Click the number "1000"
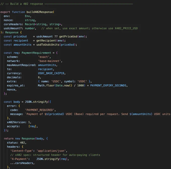 coord(80,86)
